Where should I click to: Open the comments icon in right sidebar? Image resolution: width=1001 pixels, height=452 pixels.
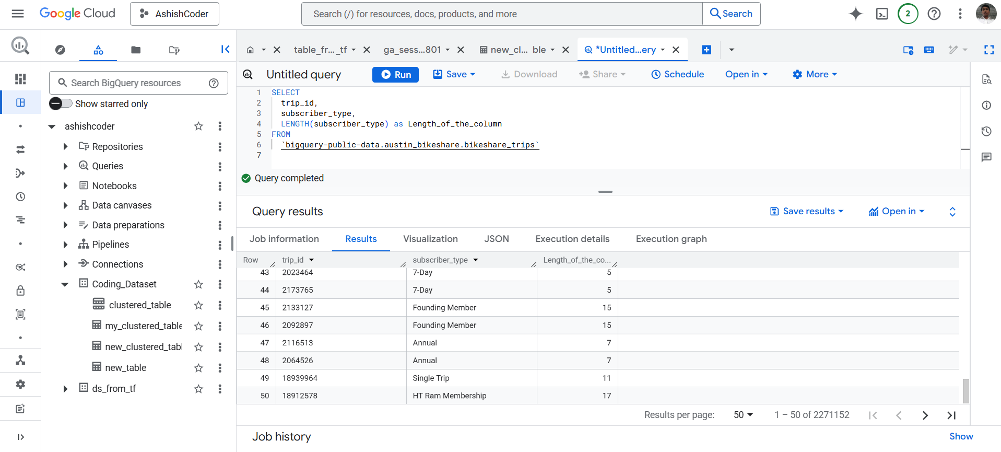tap(986, 157)
